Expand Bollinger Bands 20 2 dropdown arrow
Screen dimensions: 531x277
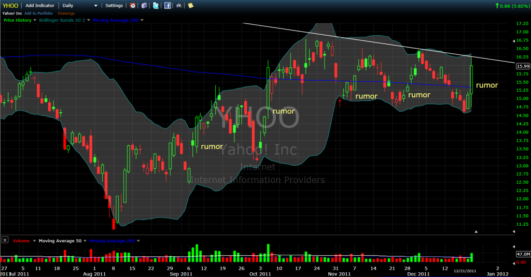tap(89, 20)
